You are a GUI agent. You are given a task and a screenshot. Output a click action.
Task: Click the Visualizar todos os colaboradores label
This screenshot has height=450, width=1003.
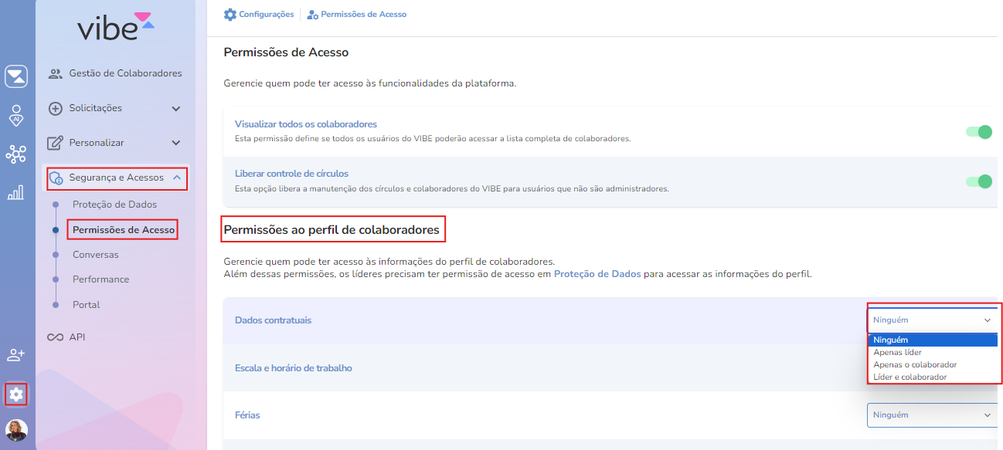pos(306,123)
